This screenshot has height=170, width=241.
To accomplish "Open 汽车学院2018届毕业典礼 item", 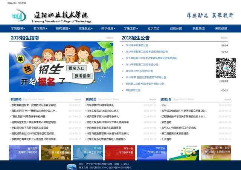I will 100,105.
